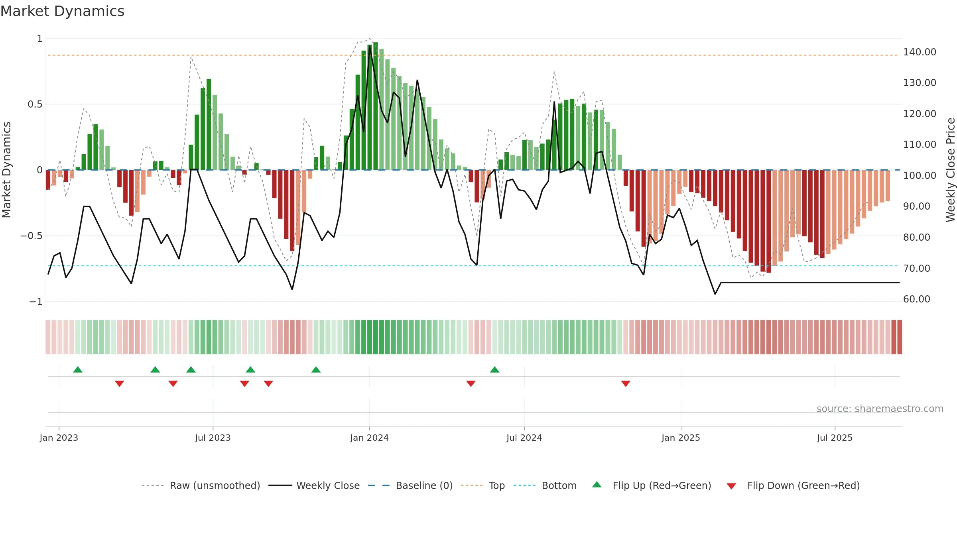Click the Flip Down marker near May 2024
This screenshot has width=957, height=538.
point(471,383)
